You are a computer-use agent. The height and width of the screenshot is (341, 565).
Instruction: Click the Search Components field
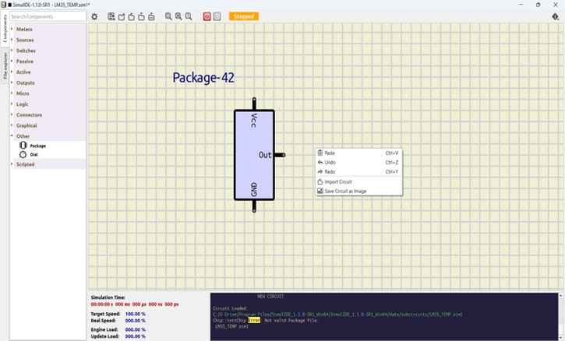tap(48, 16)
